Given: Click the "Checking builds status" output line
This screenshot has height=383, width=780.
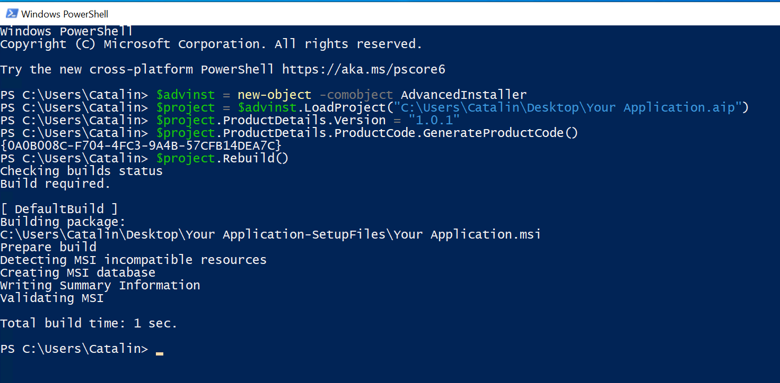Looking at the screenshot, I should pos(81,171).
